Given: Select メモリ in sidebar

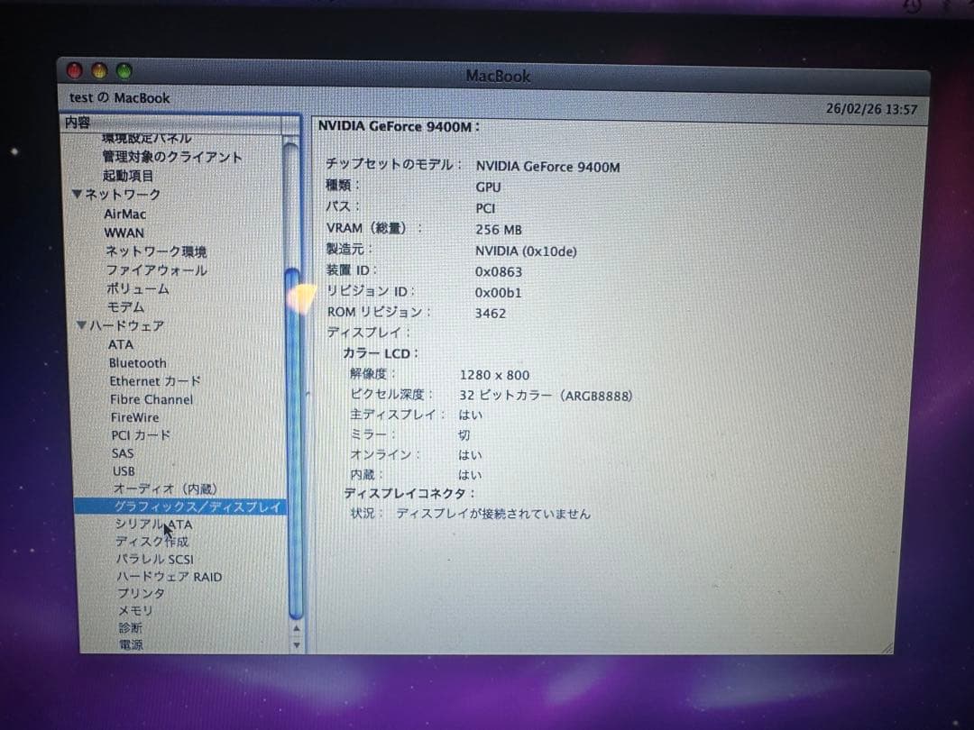Looking at the screenshot, I should (134, 611).
